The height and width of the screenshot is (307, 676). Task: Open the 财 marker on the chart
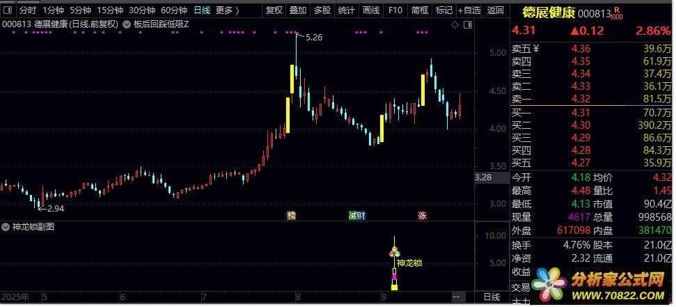(x=361, y=215)
